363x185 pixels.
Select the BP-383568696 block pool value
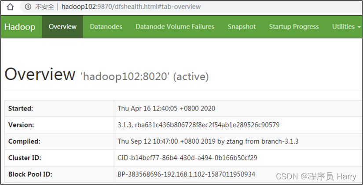pyautogui.click(x=187, y=174)
